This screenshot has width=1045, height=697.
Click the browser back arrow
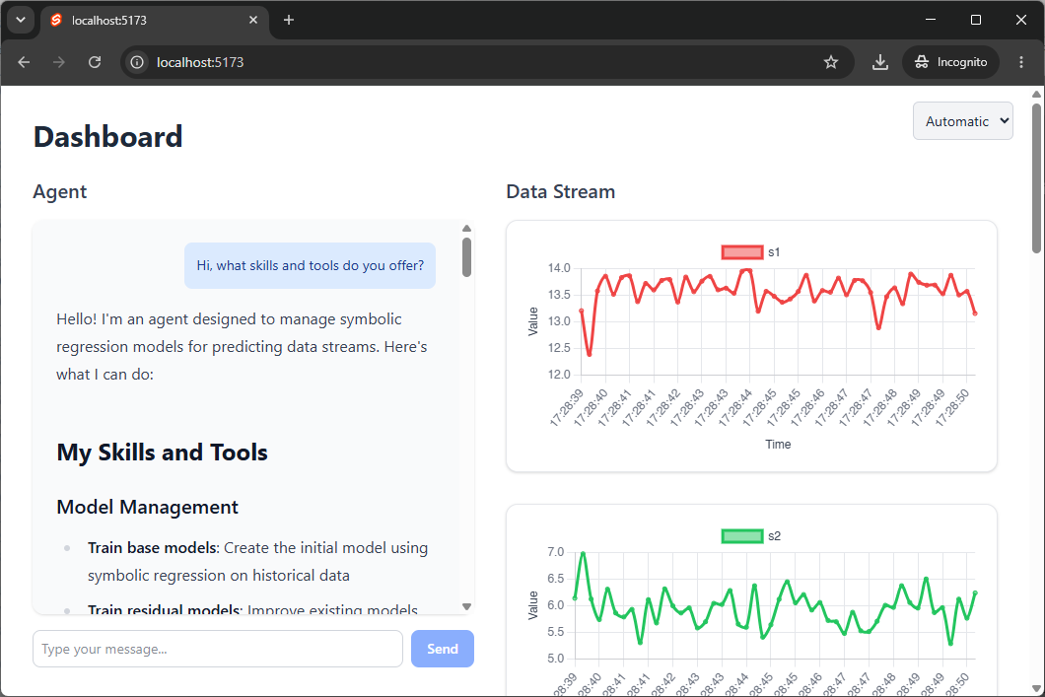(24, 62)
